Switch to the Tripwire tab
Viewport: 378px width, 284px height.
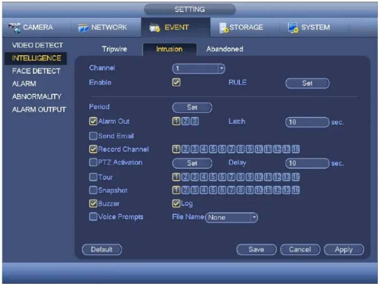[x=114, y=49]
